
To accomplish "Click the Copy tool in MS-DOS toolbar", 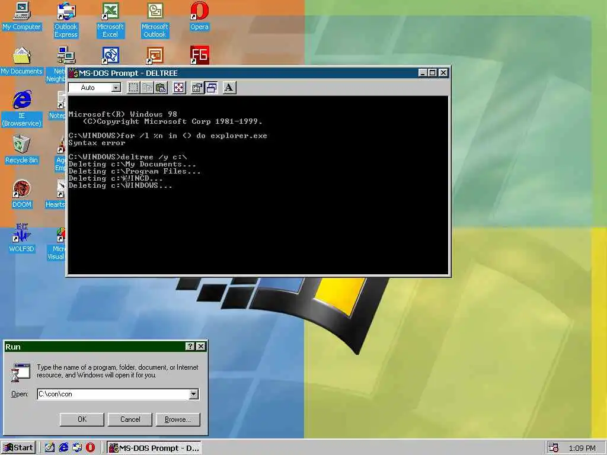I will coord(147,88).
